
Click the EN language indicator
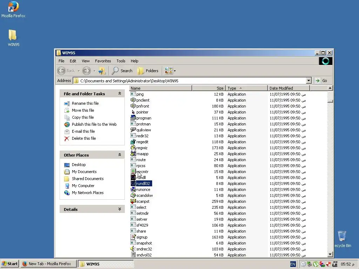293,264
